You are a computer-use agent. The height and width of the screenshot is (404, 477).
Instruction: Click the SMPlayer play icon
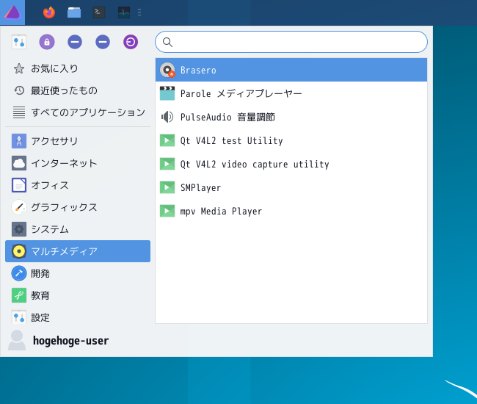[167, 187]
